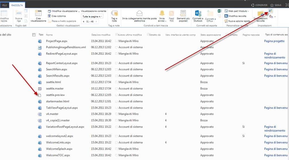Toggle presence checkbox in v4.master row
This screenshot has width=289, height=160.
116,114
